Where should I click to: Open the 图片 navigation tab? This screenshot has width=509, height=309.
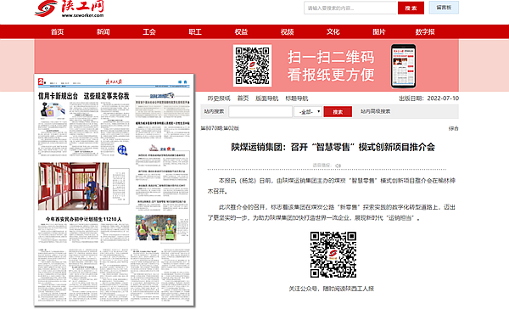(x=379, y=32)
